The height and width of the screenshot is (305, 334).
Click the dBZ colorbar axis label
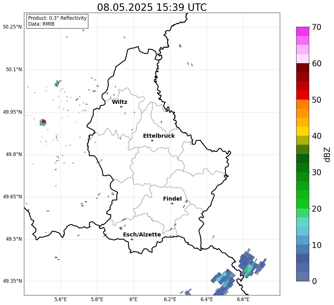point(327,154)
